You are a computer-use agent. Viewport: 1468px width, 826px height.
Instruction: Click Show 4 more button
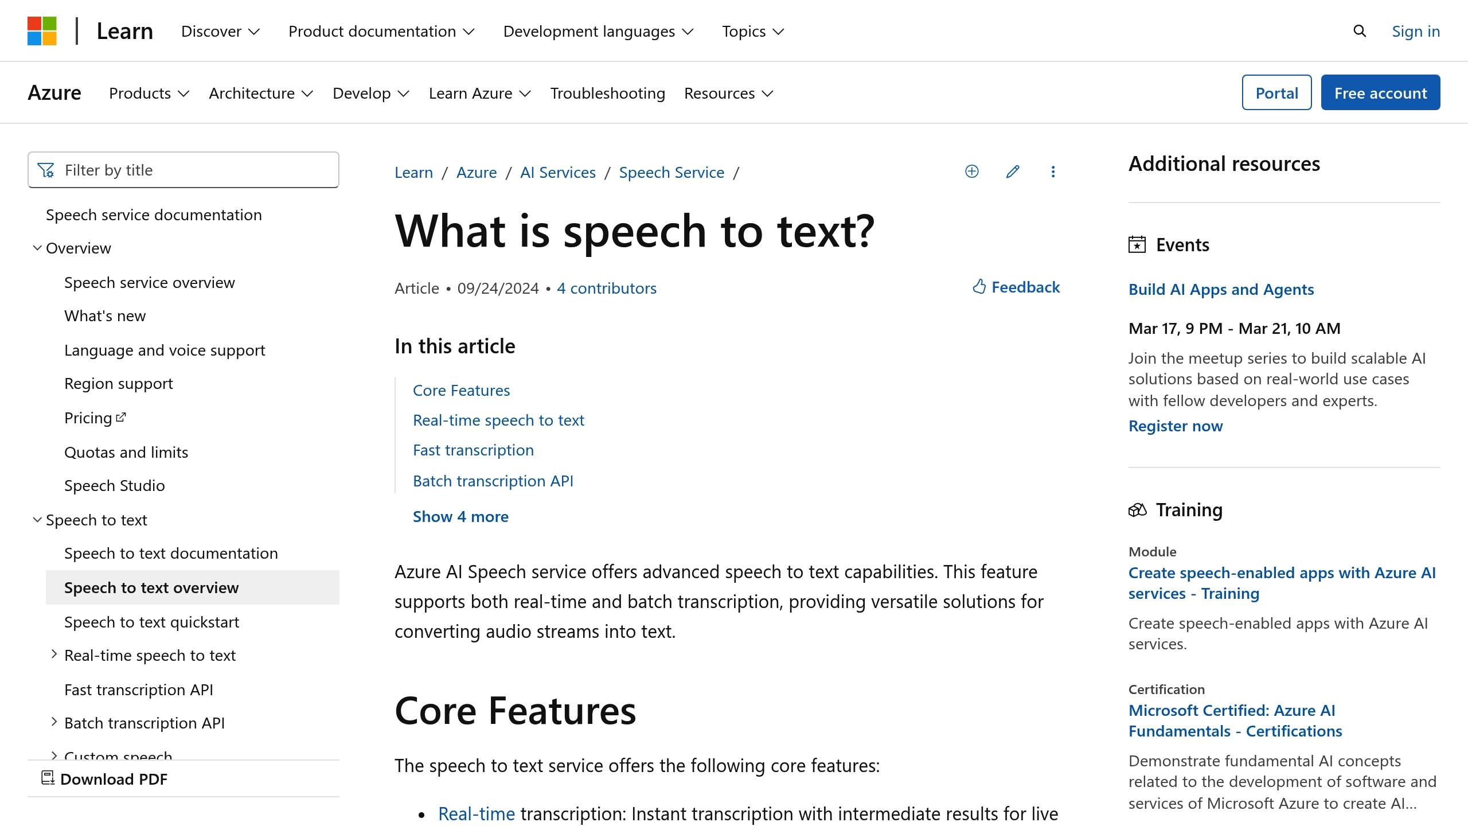(x=460, y=516)
